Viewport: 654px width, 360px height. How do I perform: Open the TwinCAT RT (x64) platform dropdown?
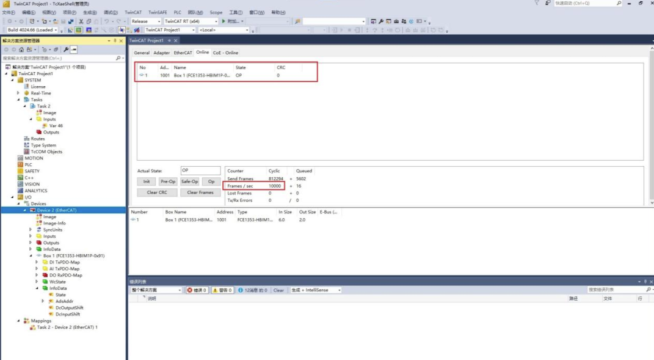click(216, 21)
